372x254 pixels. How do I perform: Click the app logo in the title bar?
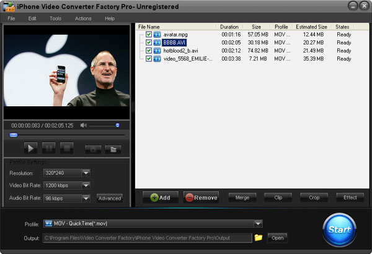coord(9,6)
